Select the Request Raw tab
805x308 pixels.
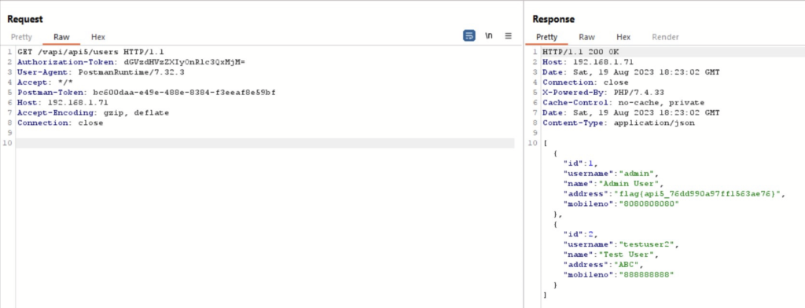[x=61, y=37]
